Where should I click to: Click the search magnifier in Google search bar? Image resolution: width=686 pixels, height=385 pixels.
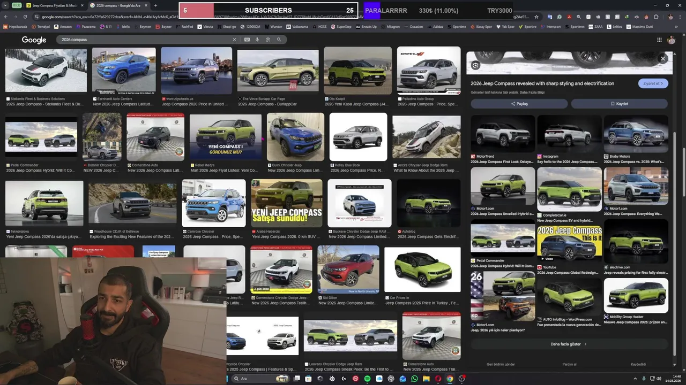(x=279, y=40)
